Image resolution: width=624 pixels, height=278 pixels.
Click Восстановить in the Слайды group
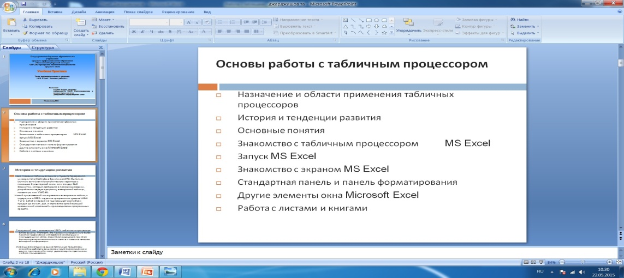108,26
